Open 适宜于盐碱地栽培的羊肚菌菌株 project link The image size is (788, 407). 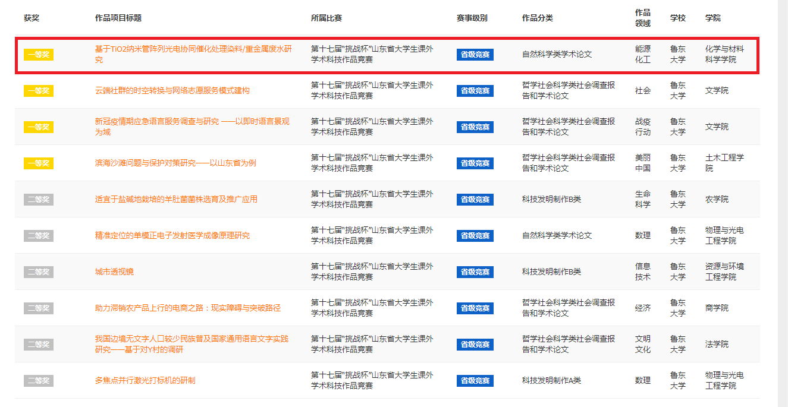[176, 199]
